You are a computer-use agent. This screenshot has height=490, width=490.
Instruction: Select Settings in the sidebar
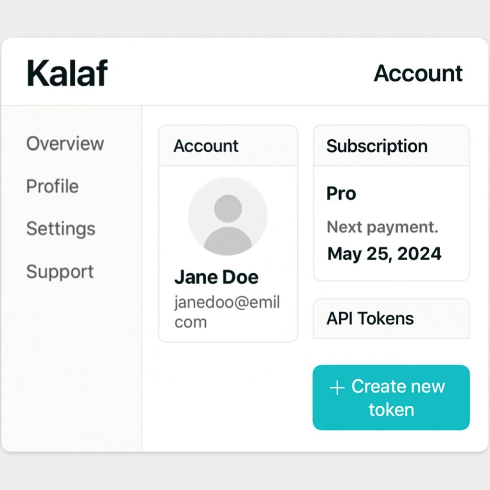point(61,229)
